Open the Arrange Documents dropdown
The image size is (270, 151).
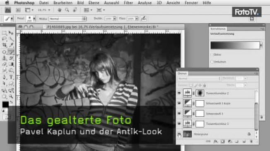pyautogui.click(x=88, y=10)
